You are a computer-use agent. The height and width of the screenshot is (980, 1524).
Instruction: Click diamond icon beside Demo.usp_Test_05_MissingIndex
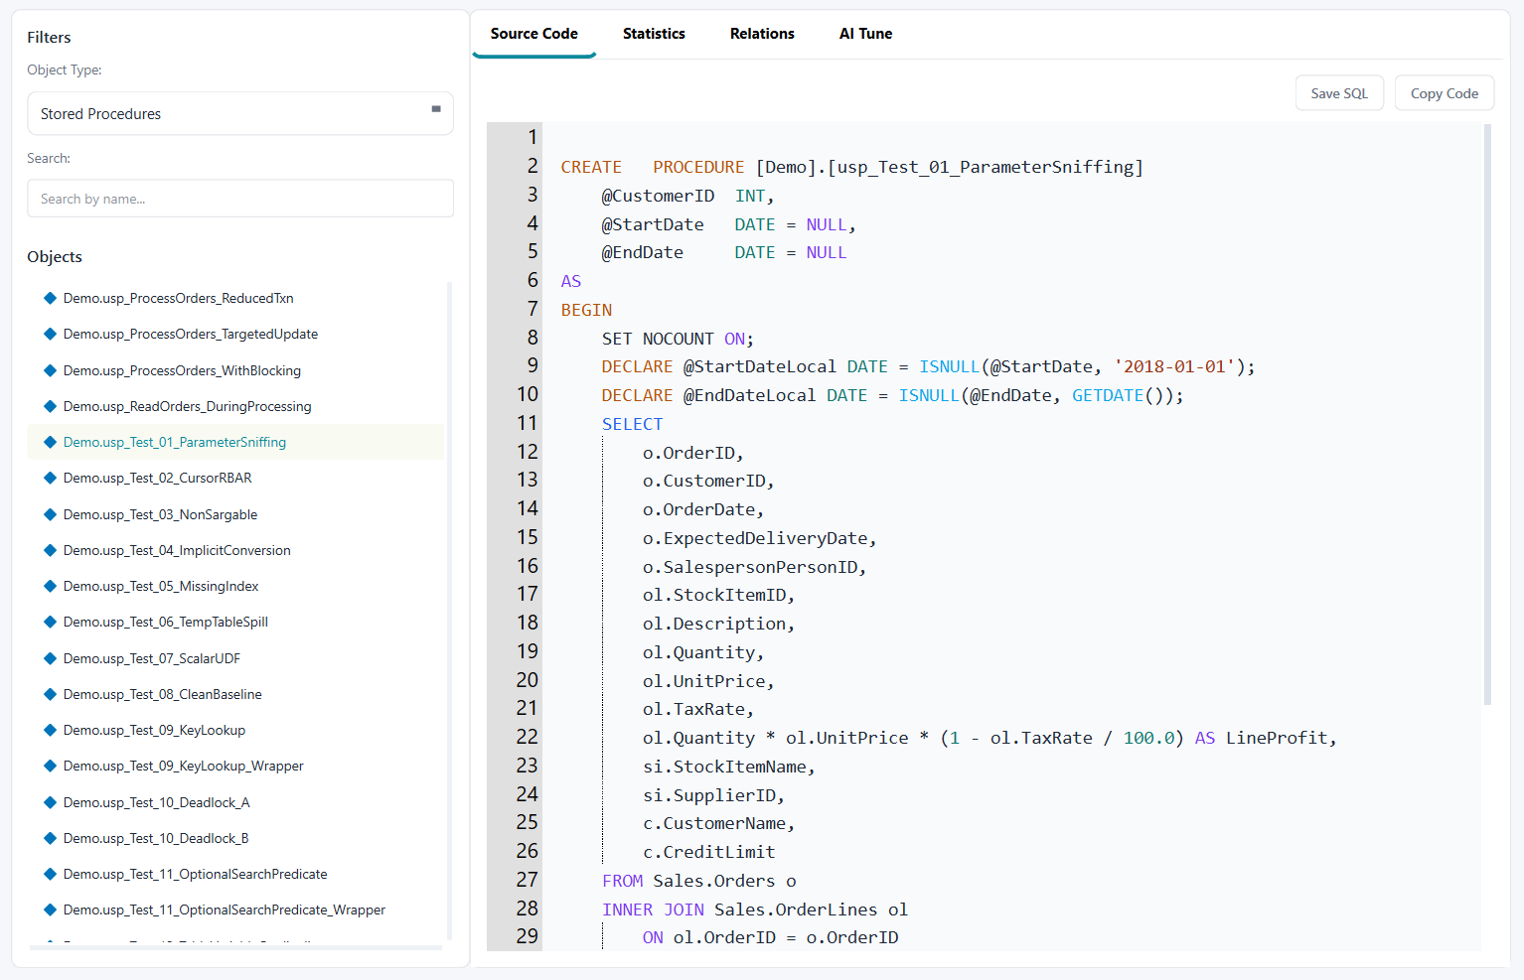50,586
